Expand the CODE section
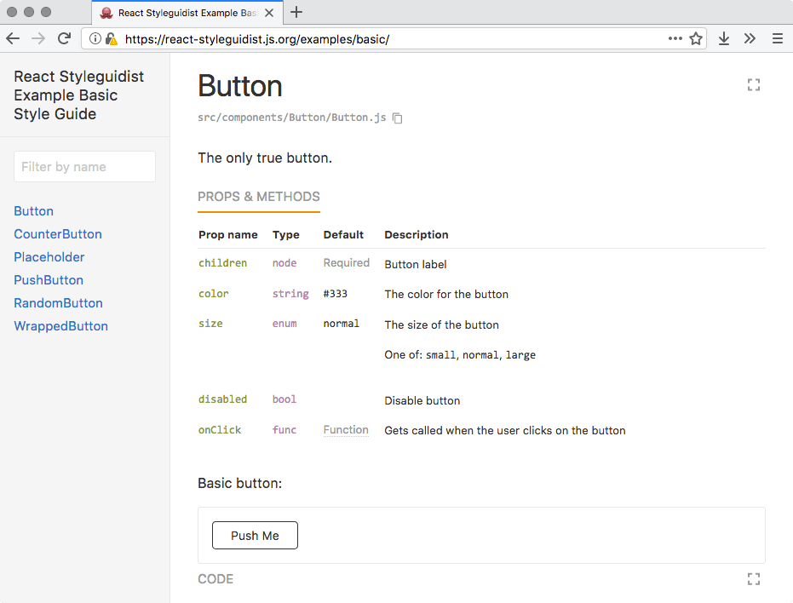793x603 pixels. point(215,579)
